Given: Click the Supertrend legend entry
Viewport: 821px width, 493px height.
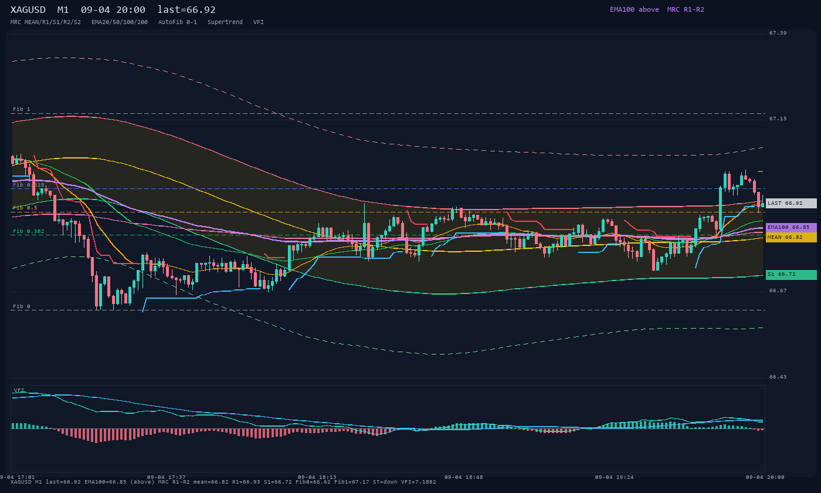Looking at the screenshot, I should tap(225, 22).
